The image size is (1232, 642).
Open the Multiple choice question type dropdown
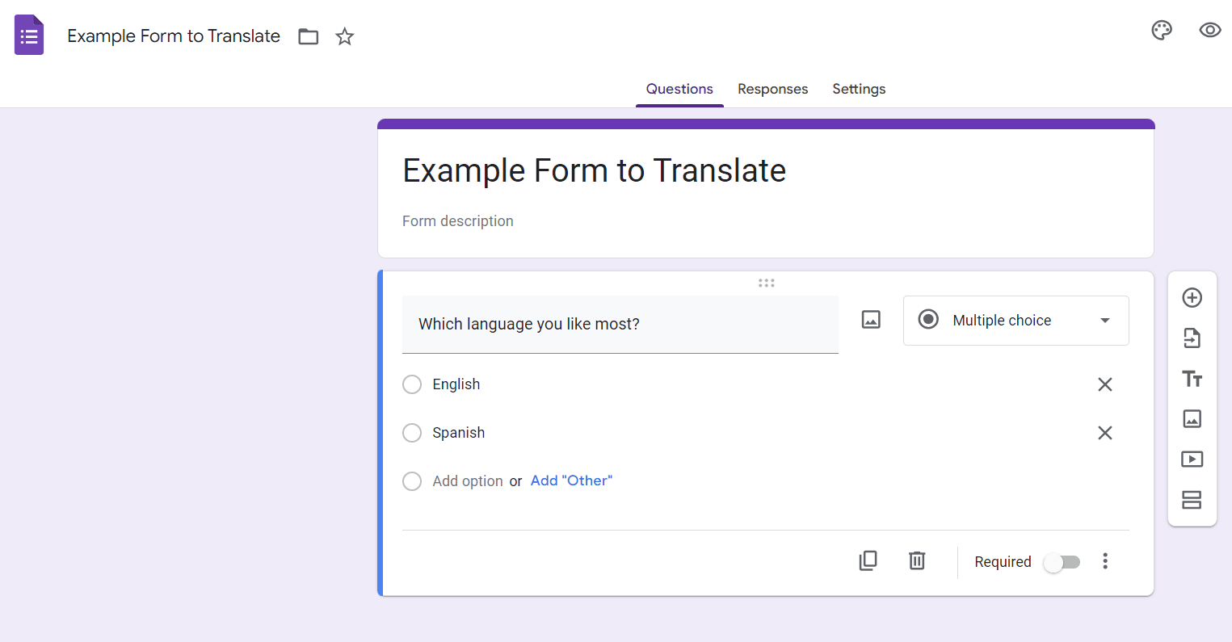tap(1015, 320)
